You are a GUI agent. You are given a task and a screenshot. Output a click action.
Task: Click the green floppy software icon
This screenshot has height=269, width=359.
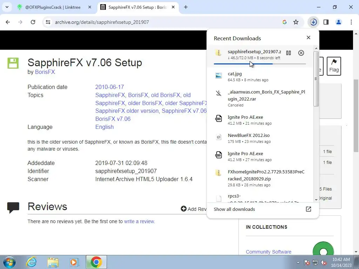point(13,63)
